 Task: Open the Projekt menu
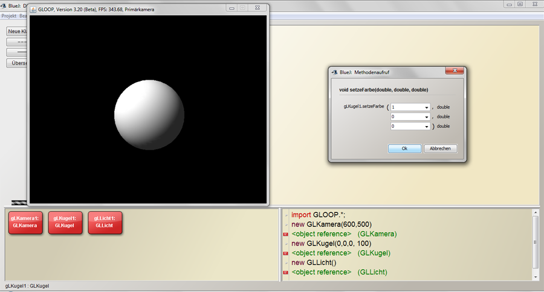click(8, 16)
